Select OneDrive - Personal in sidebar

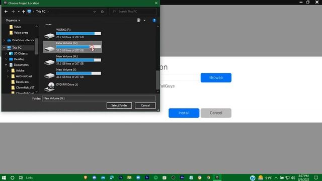click(x=21, y=40)
